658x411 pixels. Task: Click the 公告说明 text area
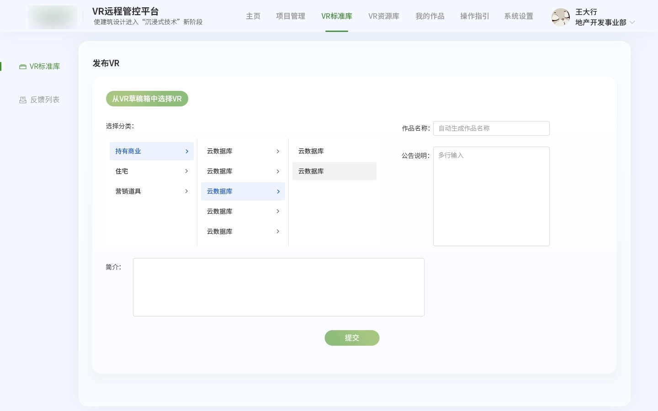(491, 196)
